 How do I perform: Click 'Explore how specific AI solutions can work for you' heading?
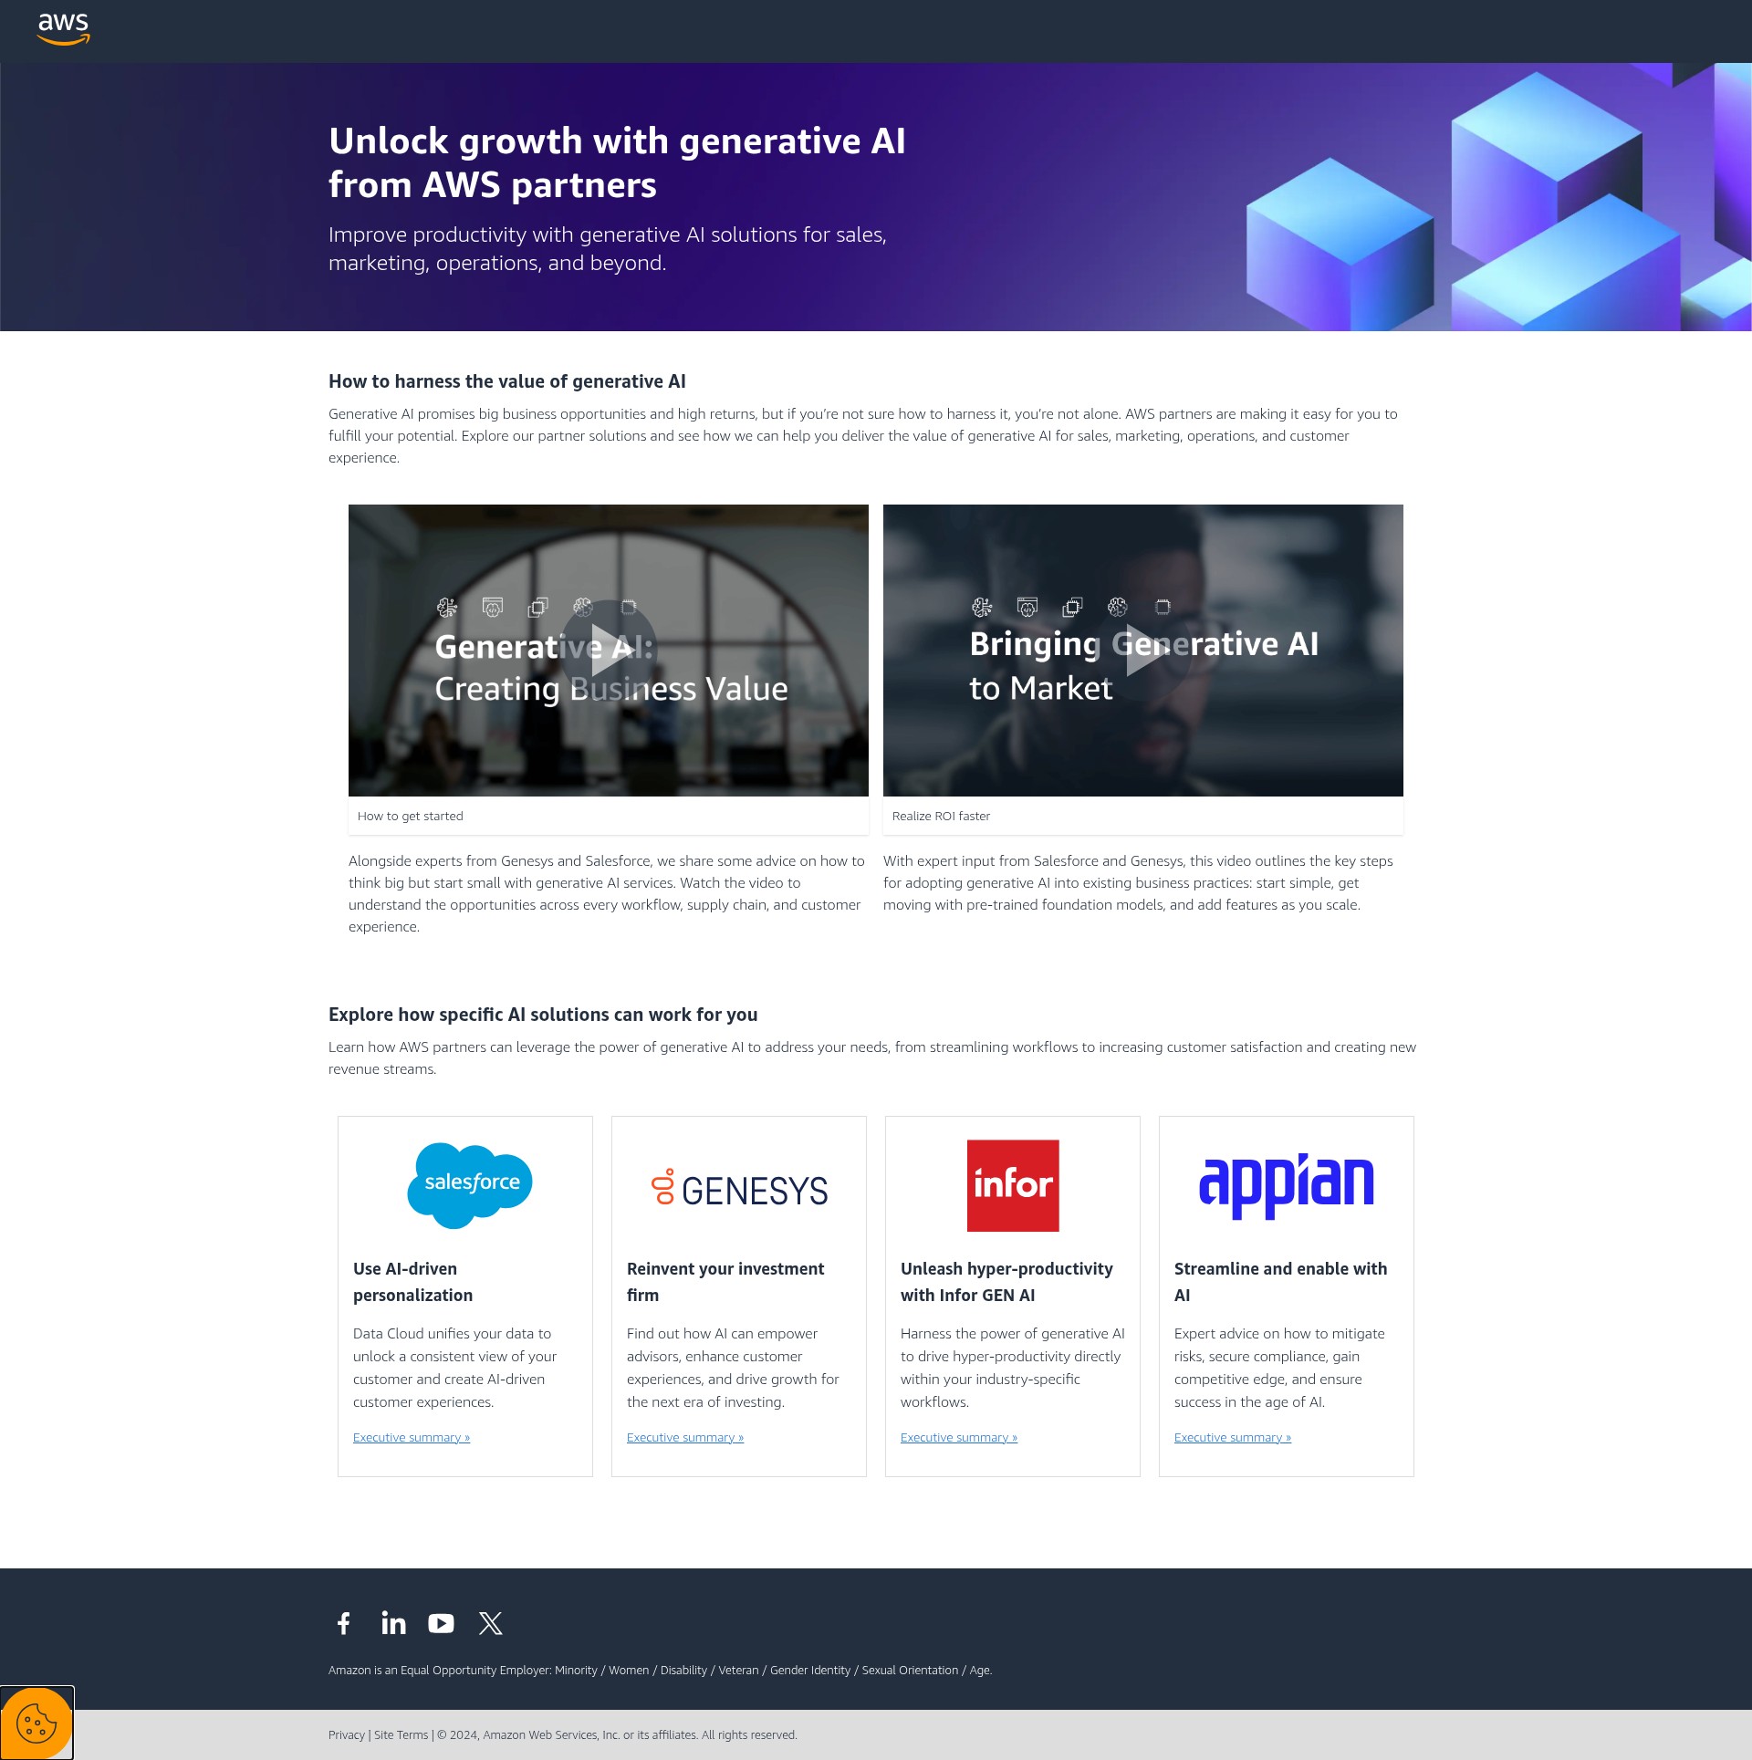pyautogui.click(x=543, y=1015)
